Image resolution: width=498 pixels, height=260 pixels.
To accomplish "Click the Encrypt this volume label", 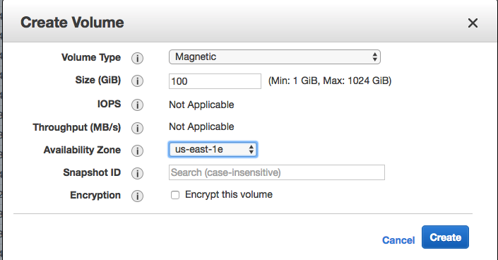I will coord(229,194).
